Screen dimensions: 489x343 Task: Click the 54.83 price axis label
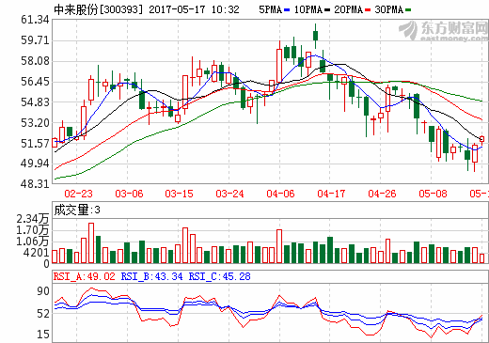point(35,102)
